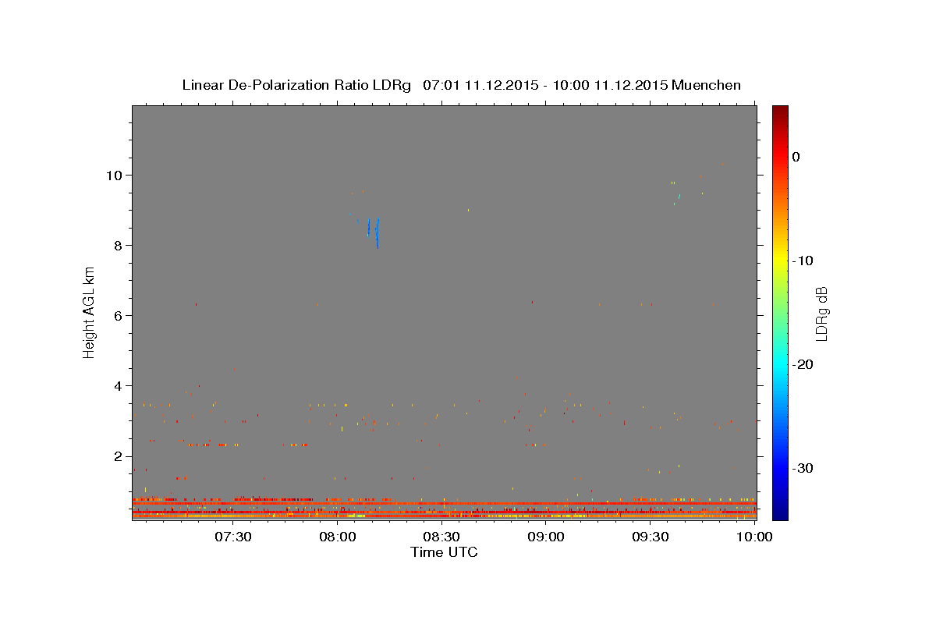Click the colorbar label -10
This screenshot has width=936, height=624.
[x=803, y=261]
